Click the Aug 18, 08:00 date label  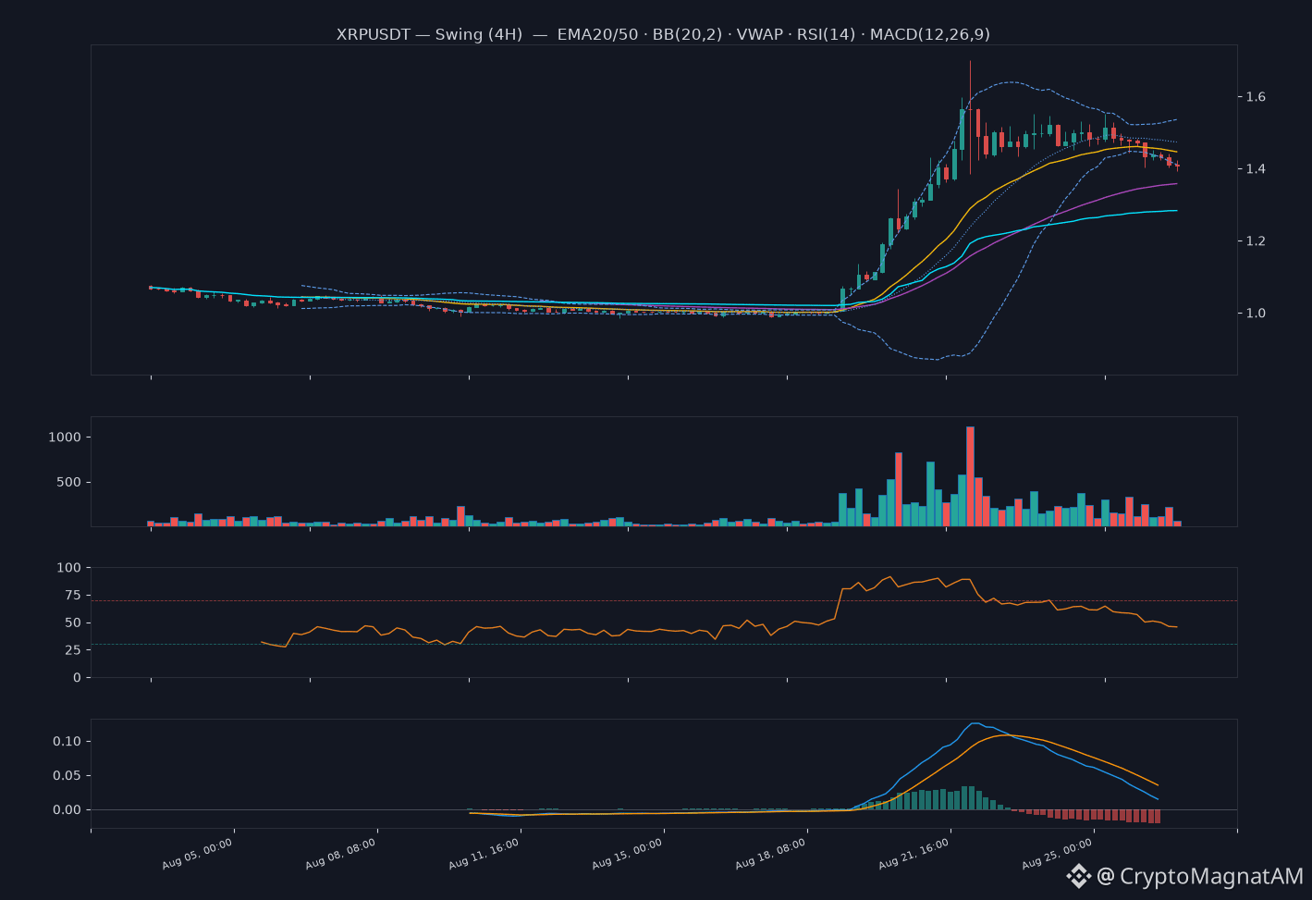point(771,854)
